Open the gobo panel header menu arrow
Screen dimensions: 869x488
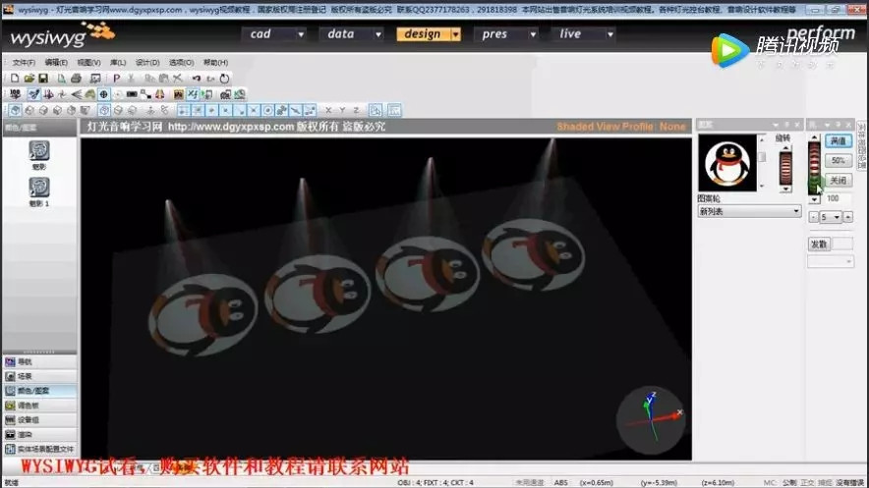tap(776, 125)
